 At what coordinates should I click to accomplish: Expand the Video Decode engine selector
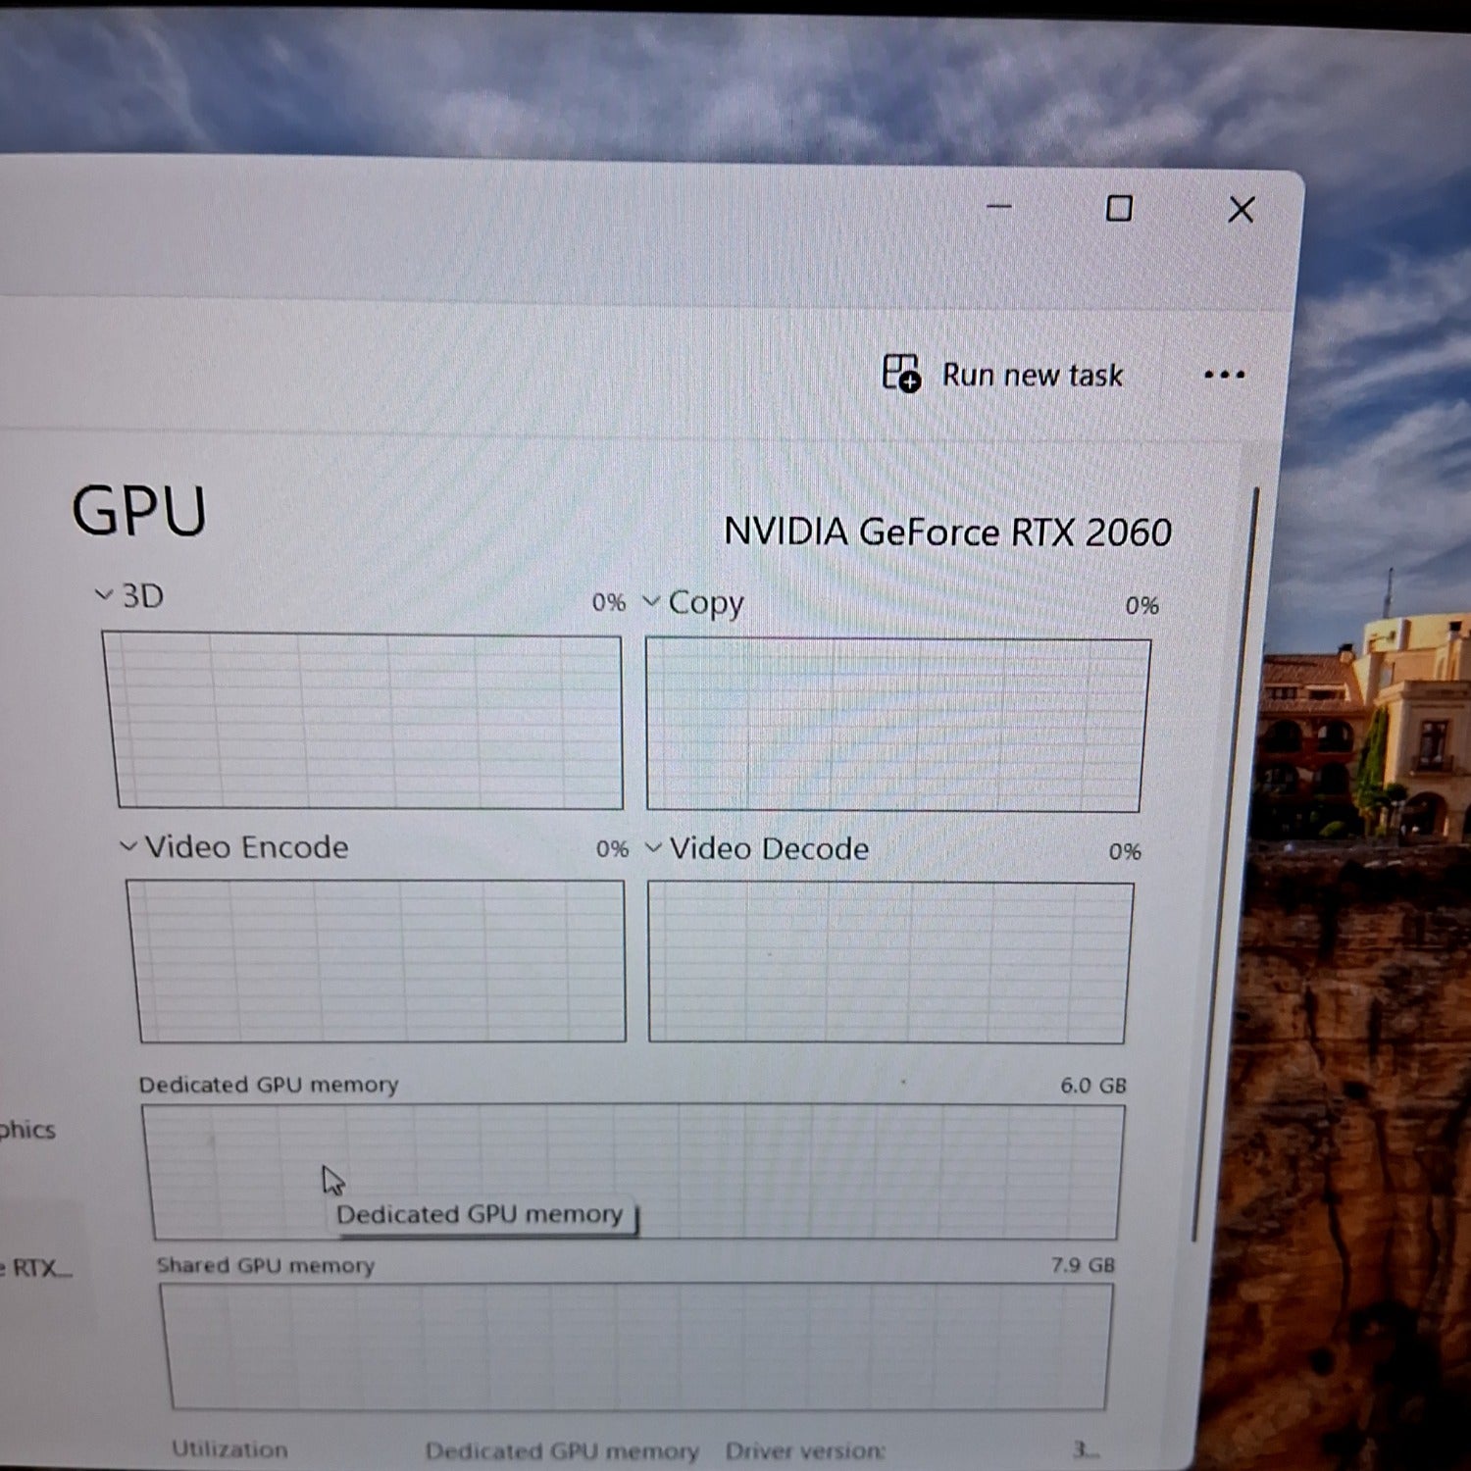pos(757,848)
